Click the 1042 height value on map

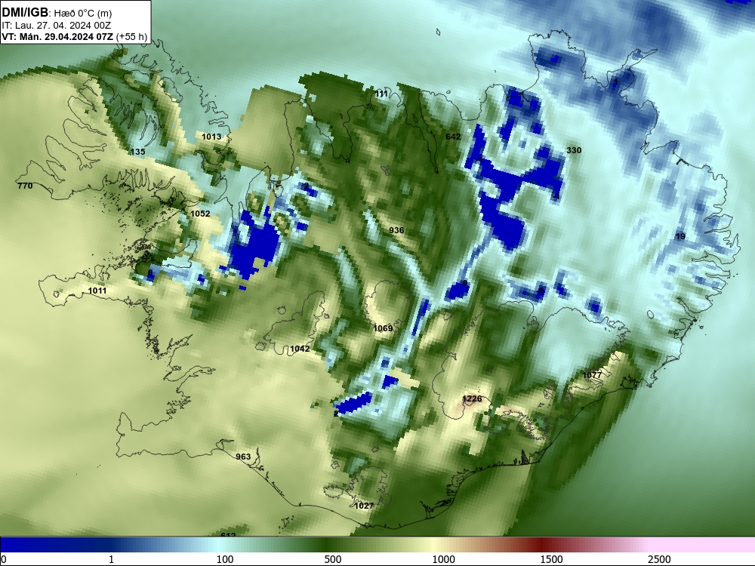pos(300,349)
